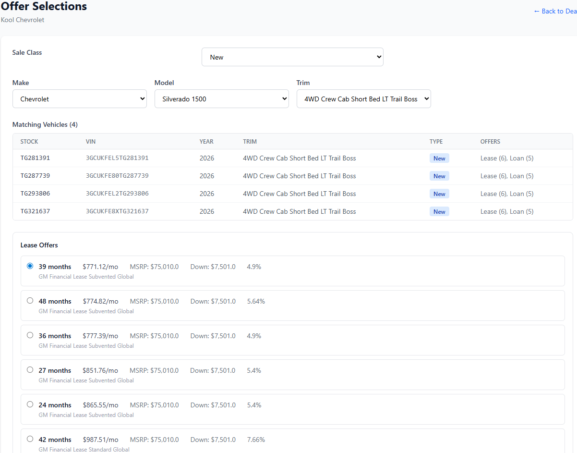Click the Kool Chevrolet dealer name

[x=23, y=20]
